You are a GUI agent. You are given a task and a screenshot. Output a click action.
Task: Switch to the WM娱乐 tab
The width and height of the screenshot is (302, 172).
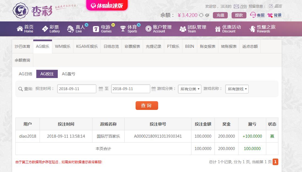63,46
